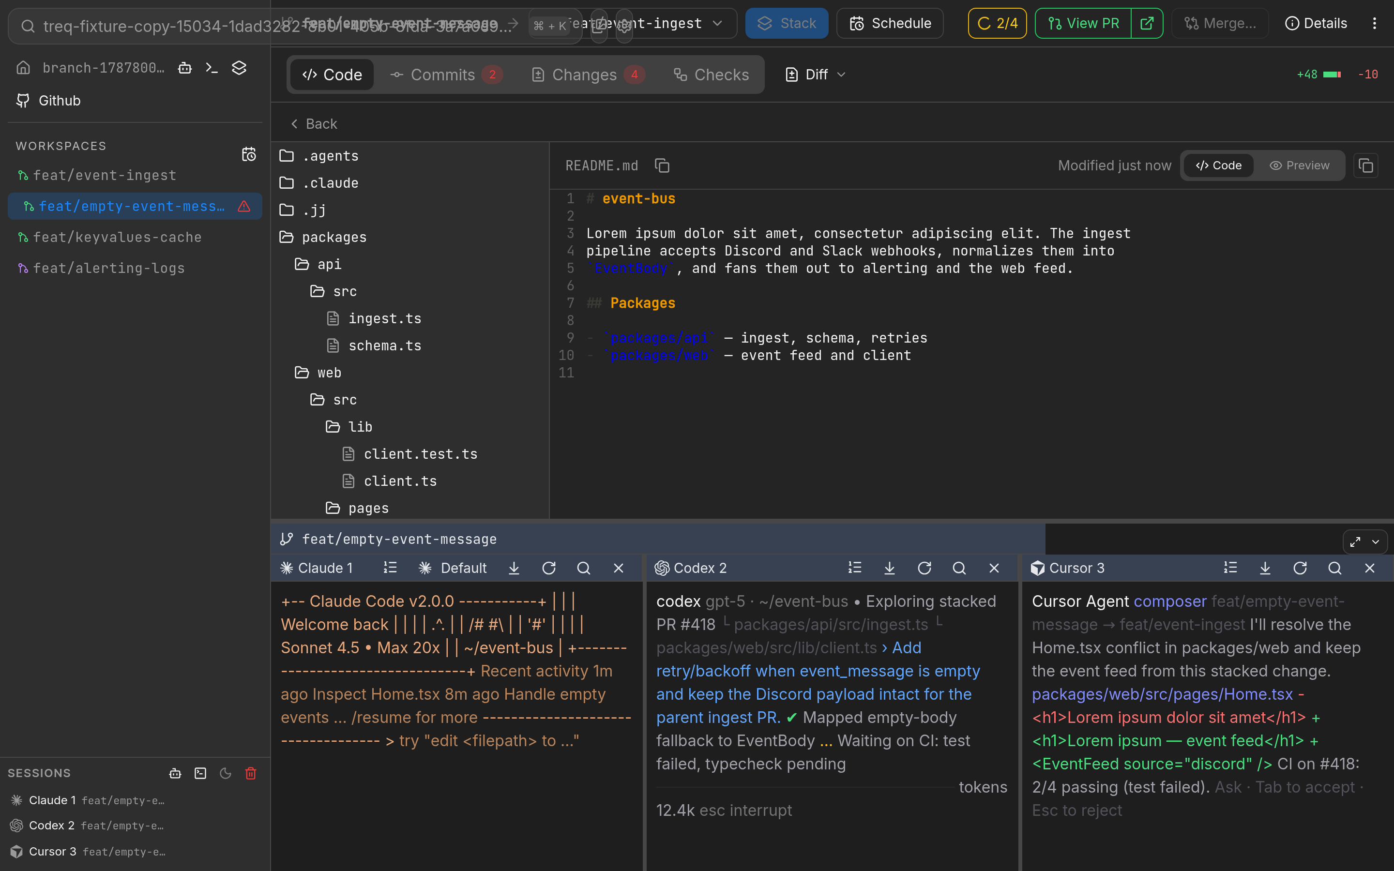Expand the .claude folder
Screen dimensions: 1394x871
409,182
